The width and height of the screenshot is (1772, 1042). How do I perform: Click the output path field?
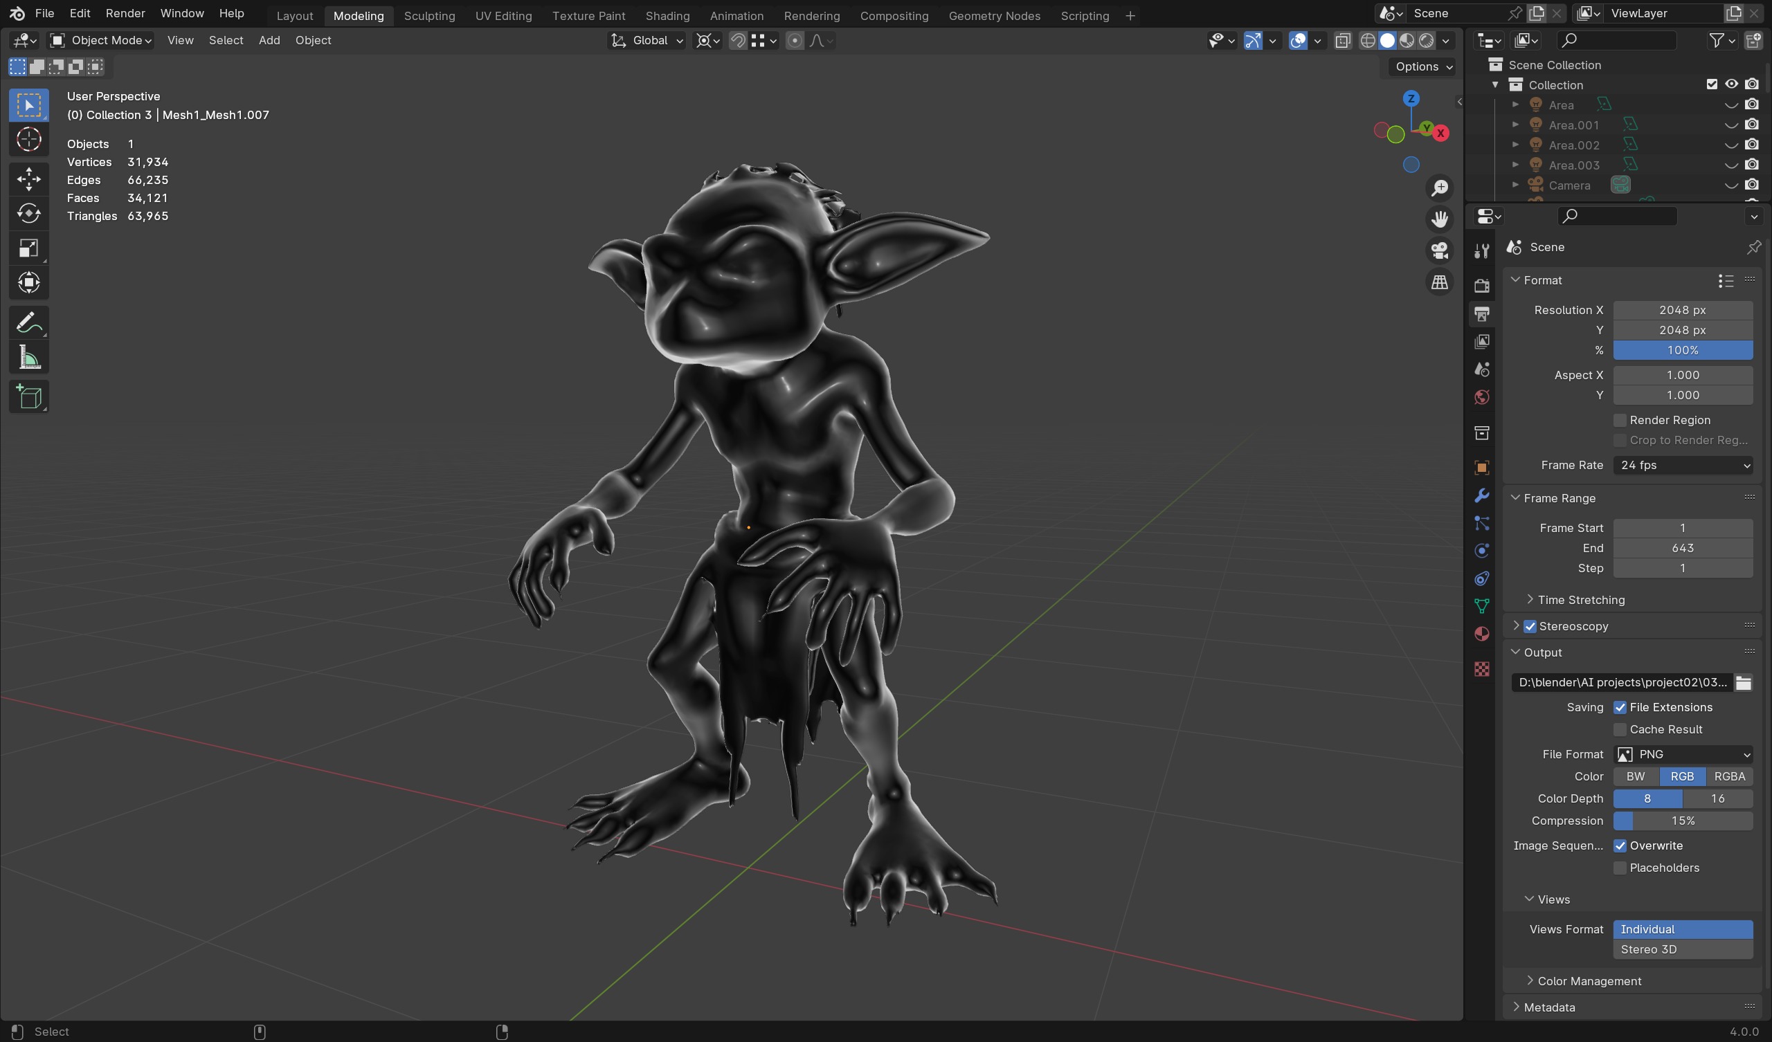point(1622,682)
